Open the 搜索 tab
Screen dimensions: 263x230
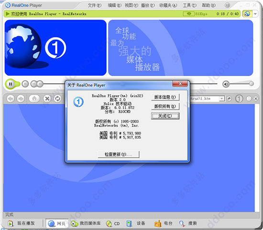click(188, 223)
